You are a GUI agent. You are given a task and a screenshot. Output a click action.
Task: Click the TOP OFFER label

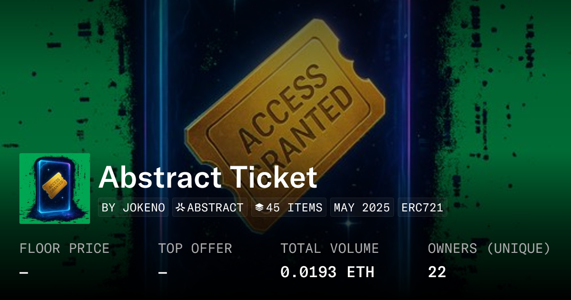pyautogui.click(x=195, y=249)
